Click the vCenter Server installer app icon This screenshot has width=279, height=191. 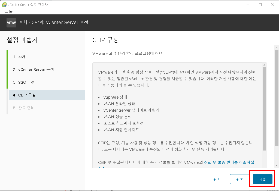coord(4,5)
